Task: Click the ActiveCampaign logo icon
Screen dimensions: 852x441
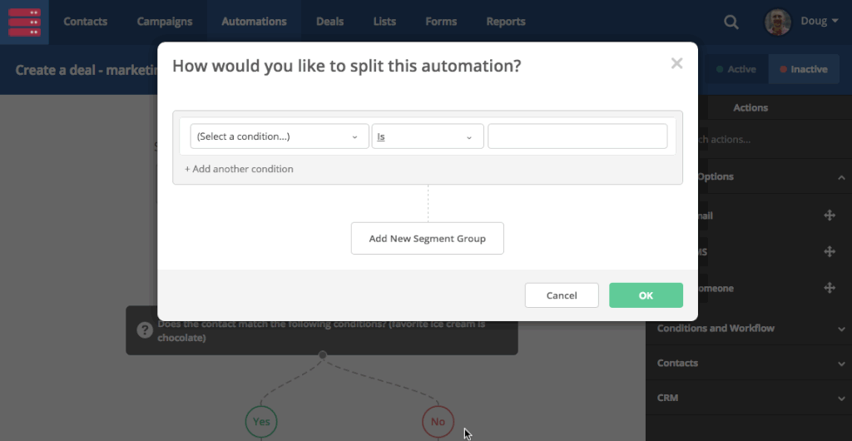Action: pos(24,22)
